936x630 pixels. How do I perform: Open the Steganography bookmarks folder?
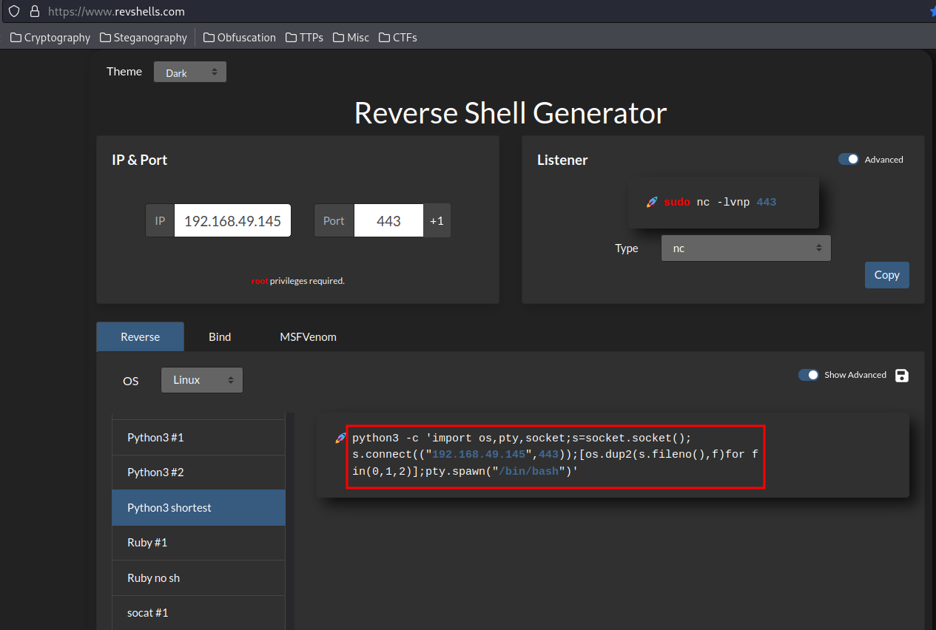[144, 37]
